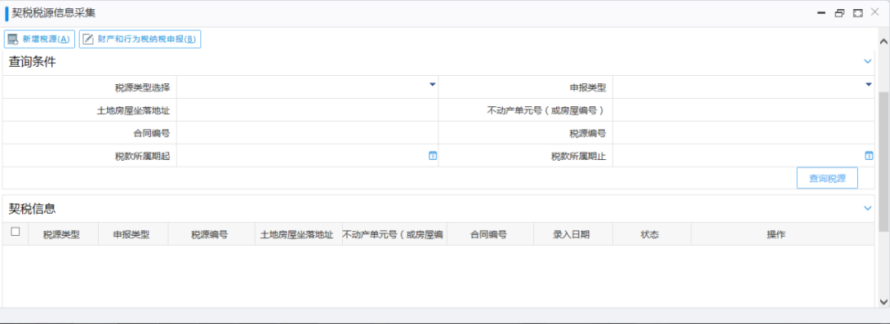Click the 新增税源(A) button

tap(40, 39)
